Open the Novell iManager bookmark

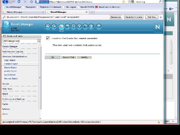pos(12,7)
